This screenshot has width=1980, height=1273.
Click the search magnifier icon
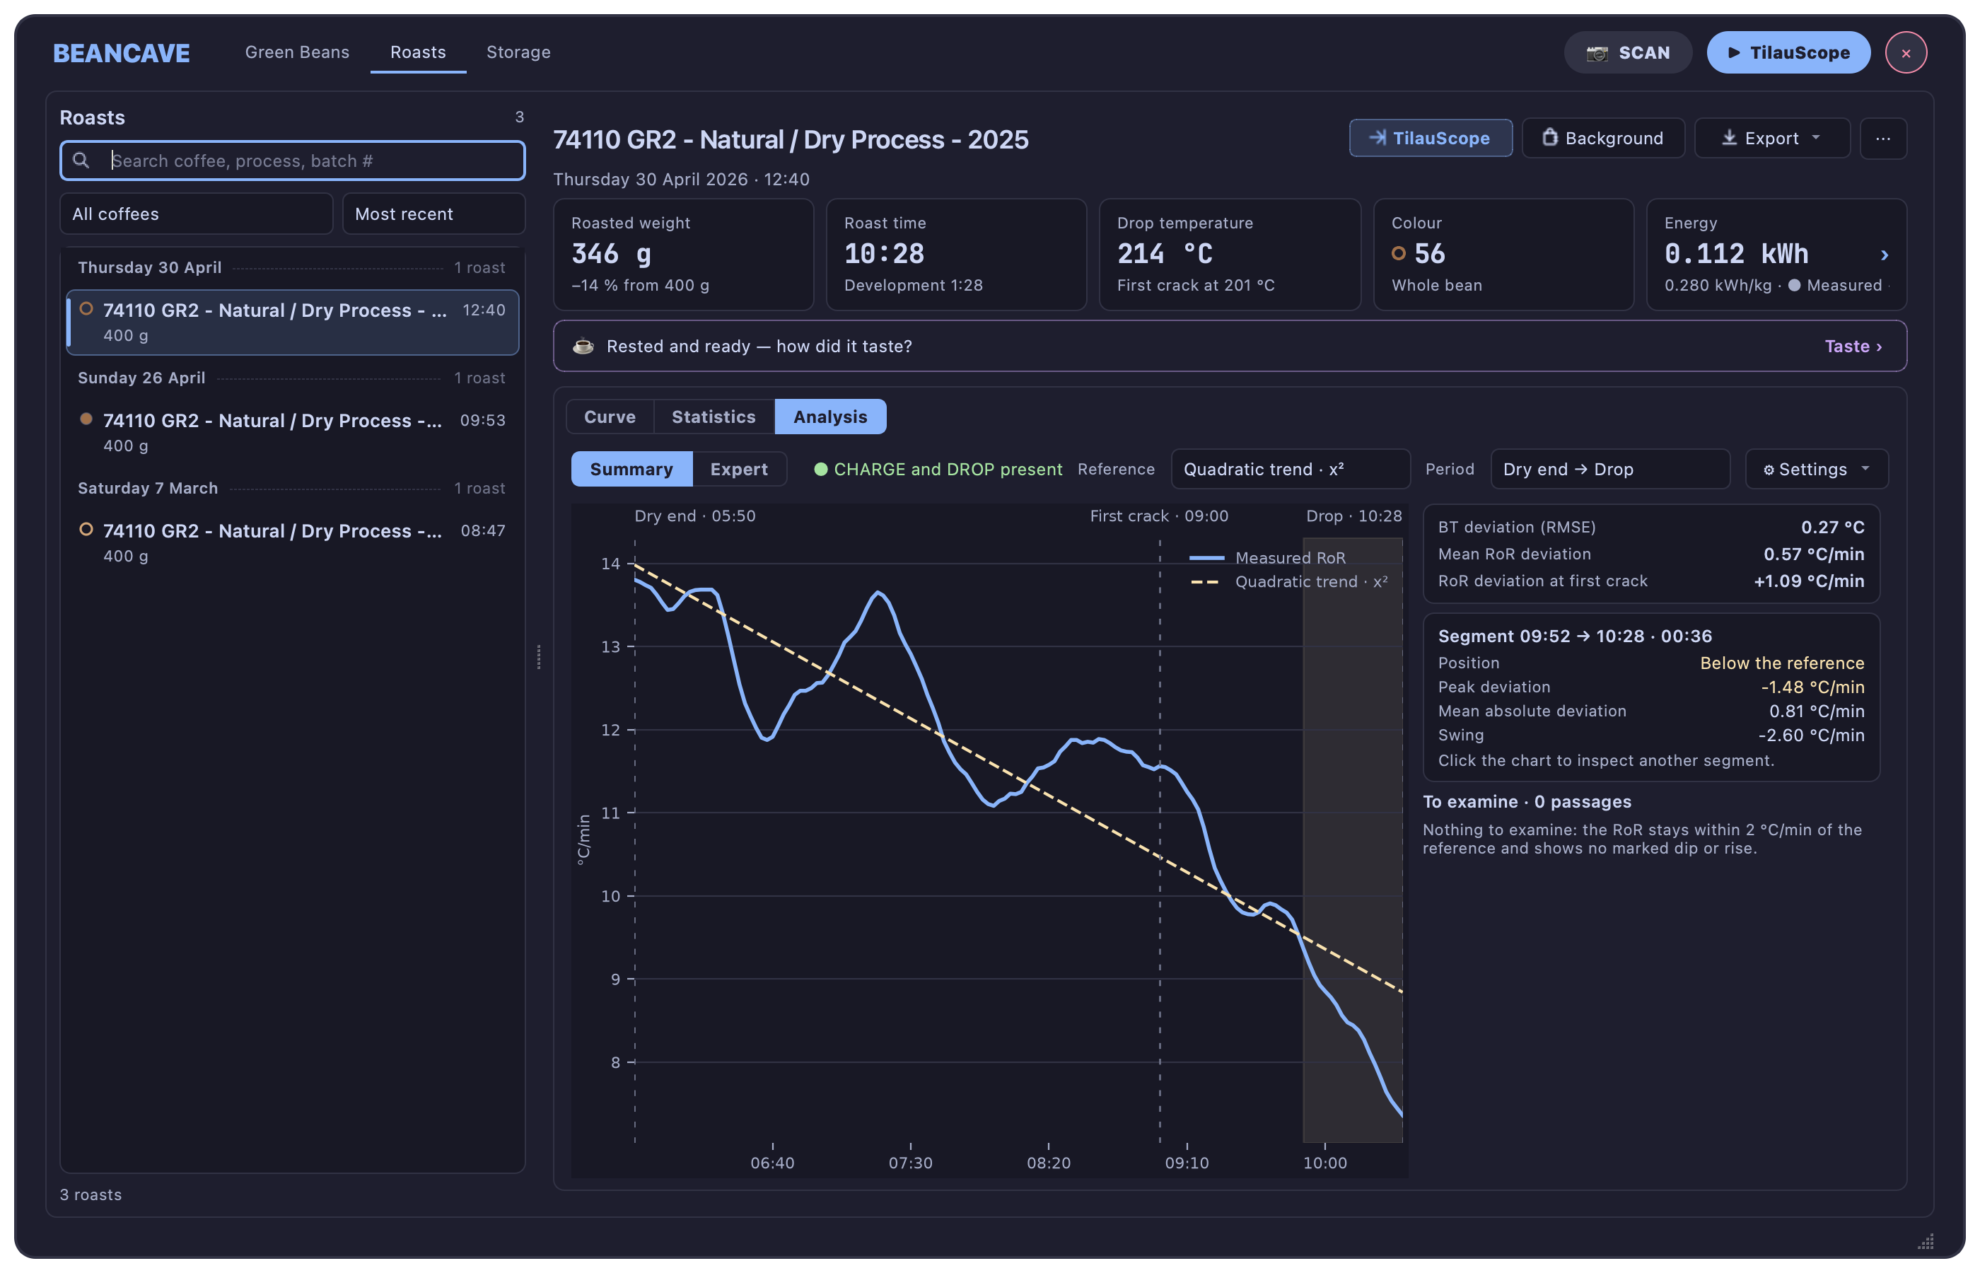pyautogui.click(x=81, y=161)
